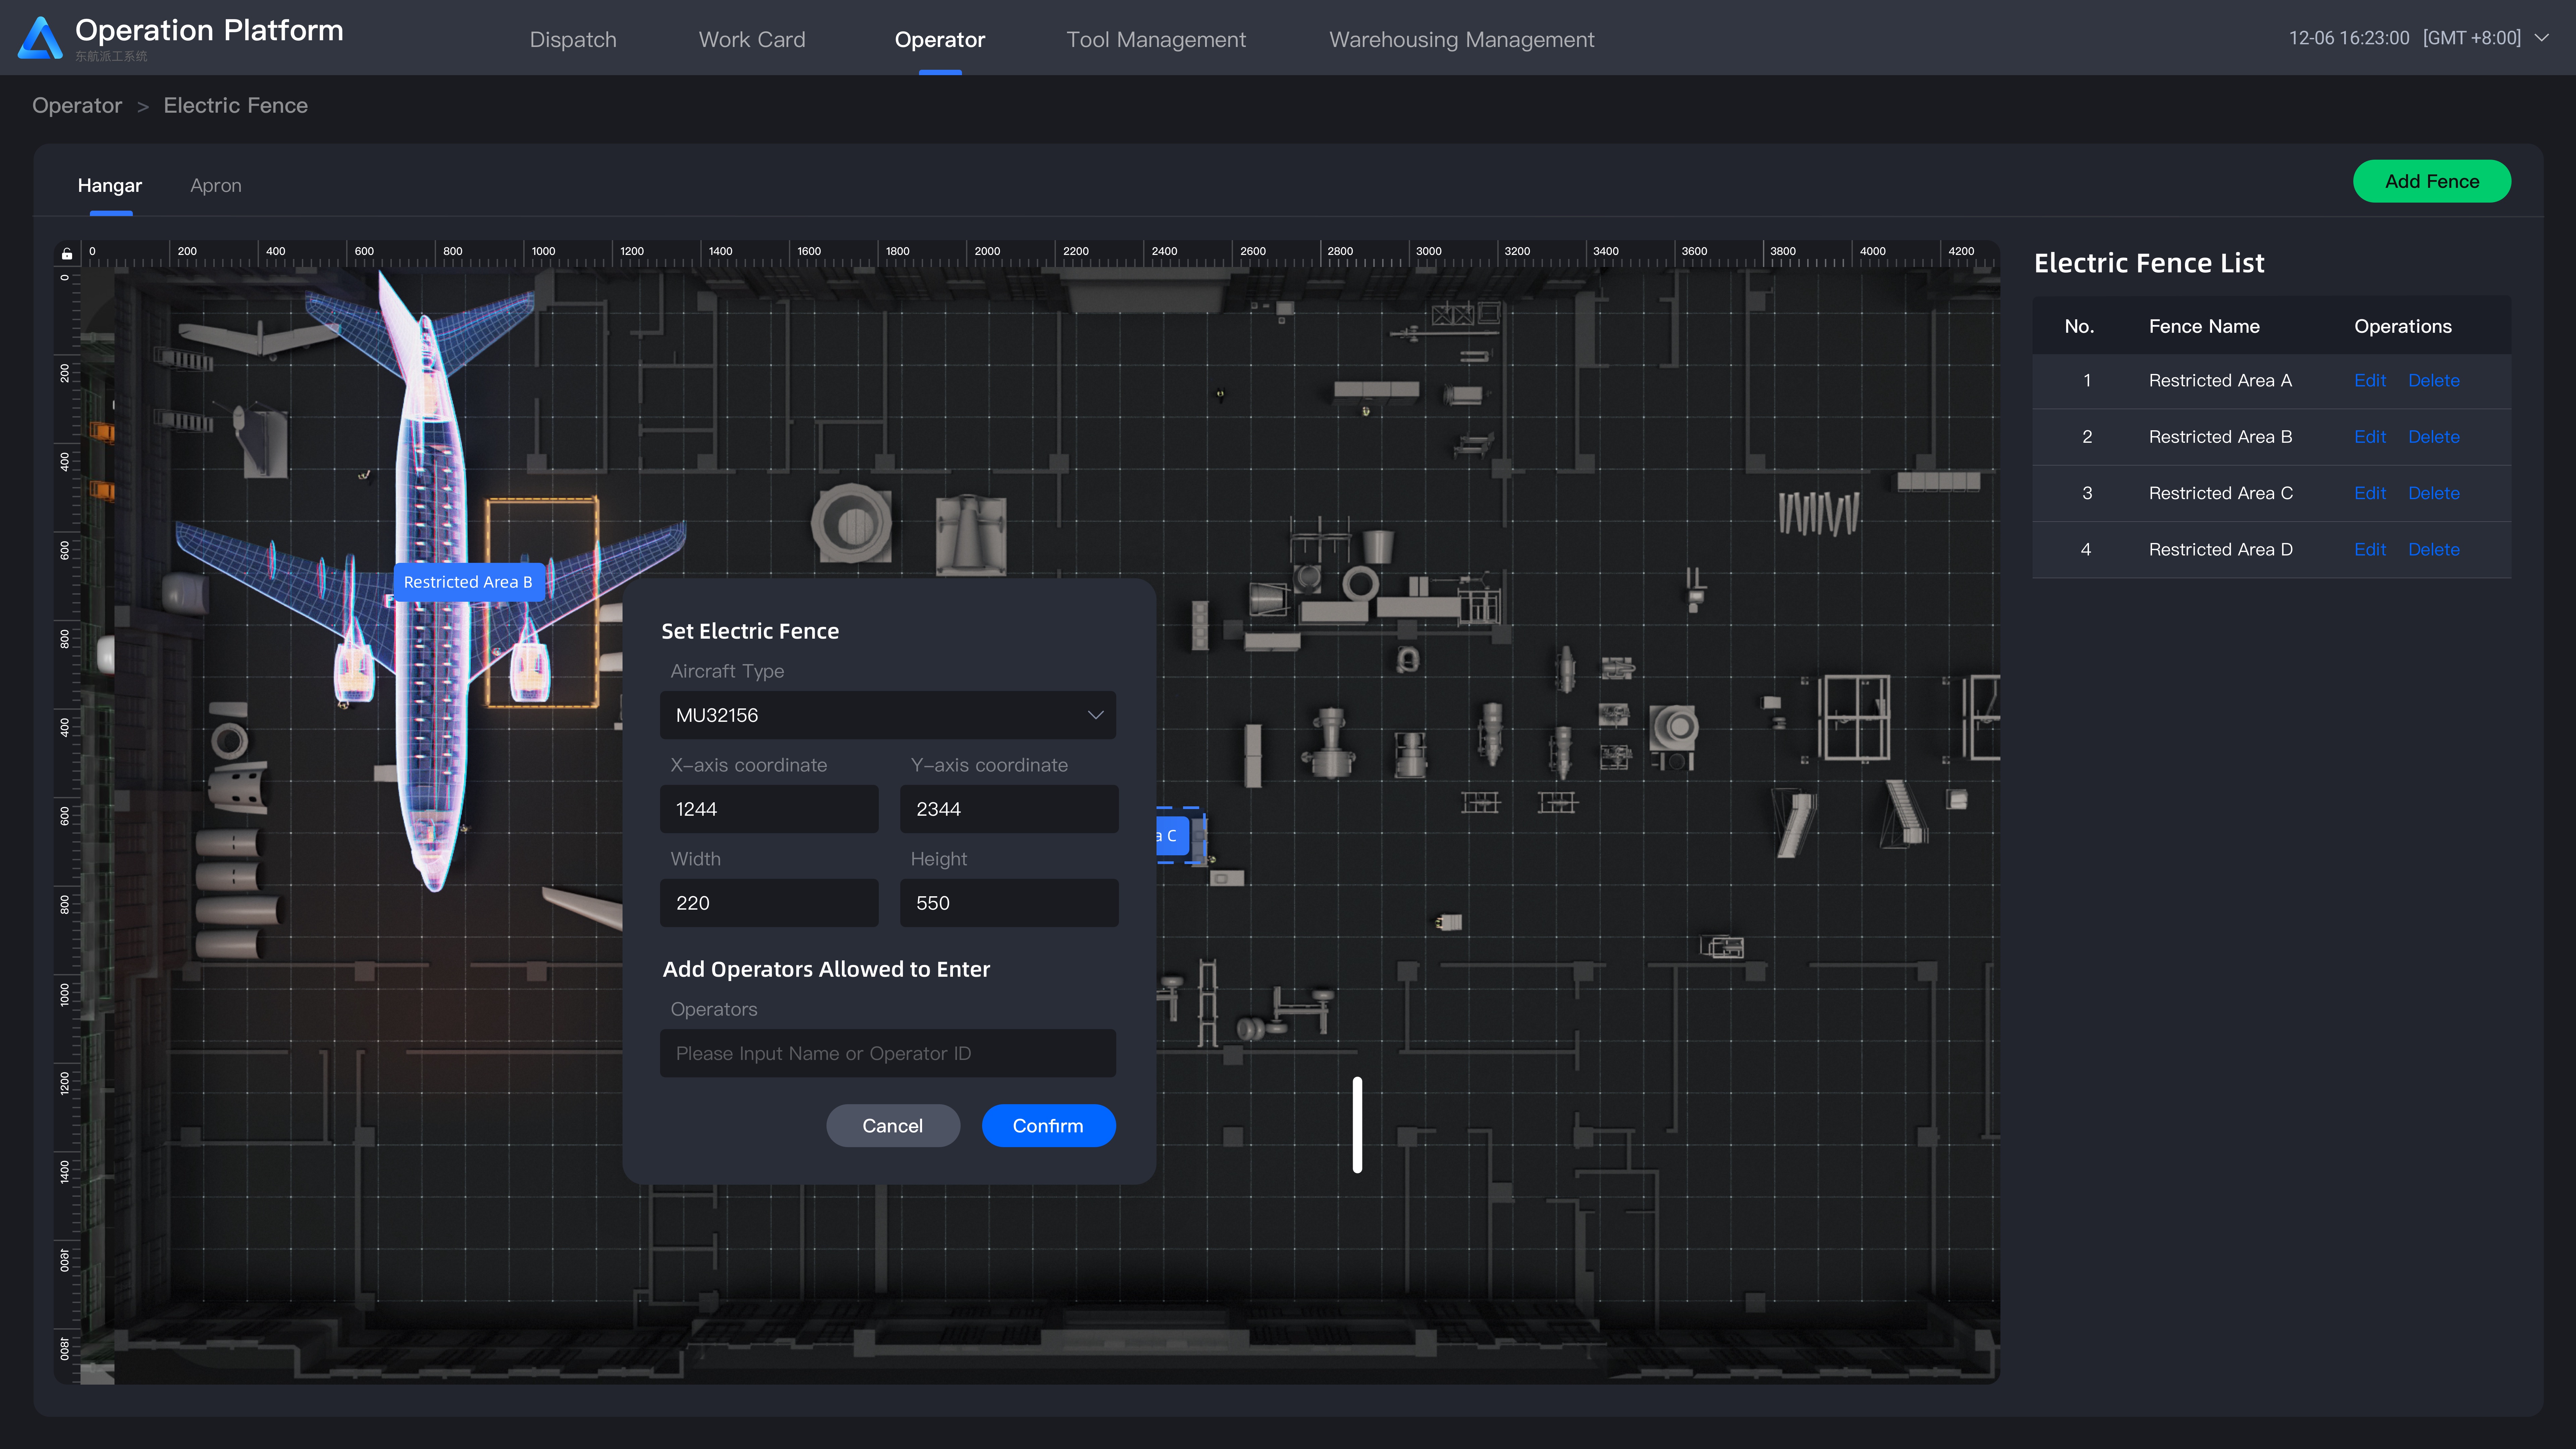Click the X-axis coordinate field
2576x1449 pixels.
(x=769, y=809)
